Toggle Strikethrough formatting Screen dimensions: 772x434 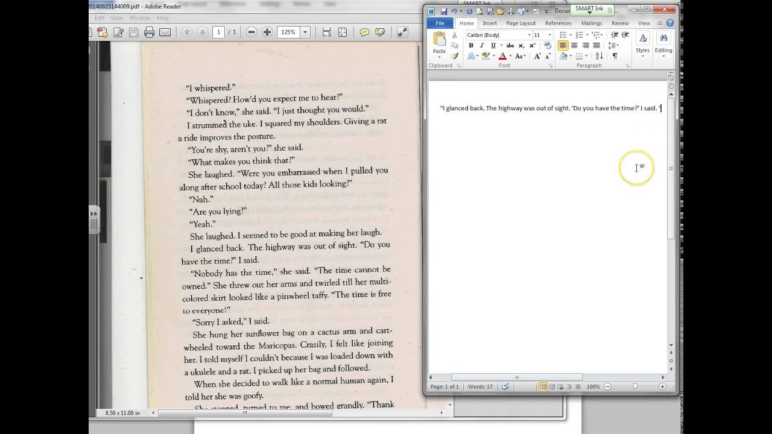pyautogui.click(x=510, y=45)
